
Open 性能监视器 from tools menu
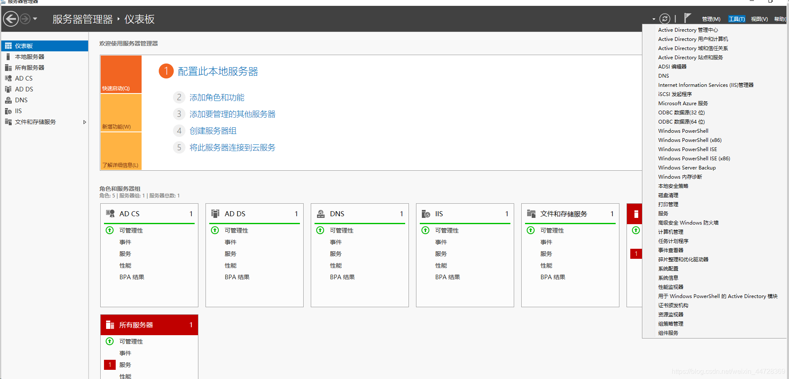coord(670,287)
